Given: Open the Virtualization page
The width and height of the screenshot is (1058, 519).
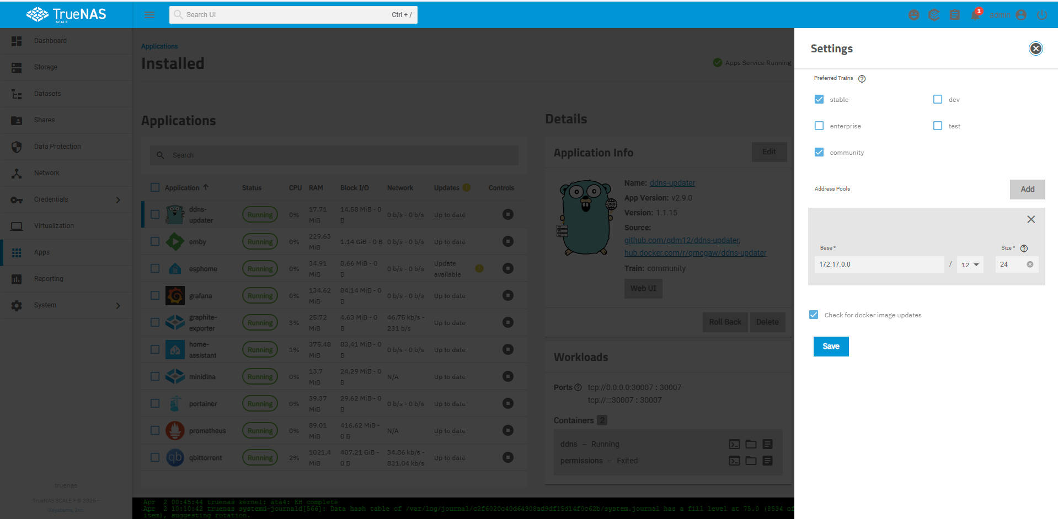Looking at the screenshot, I should [66, 226].
